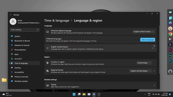Open Windows display language dropdown

(x=144, y=32)
